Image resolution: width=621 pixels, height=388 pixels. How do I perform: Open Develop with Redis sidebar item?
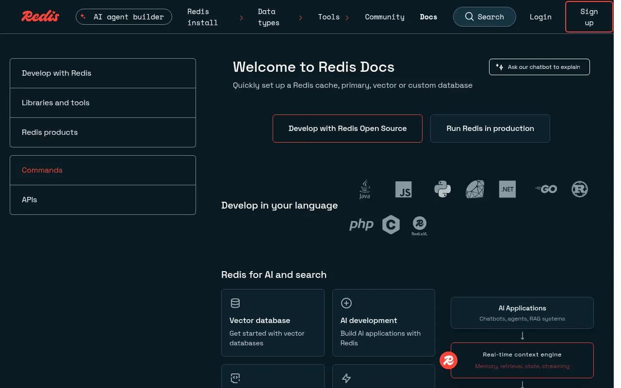tap(103, 73)
